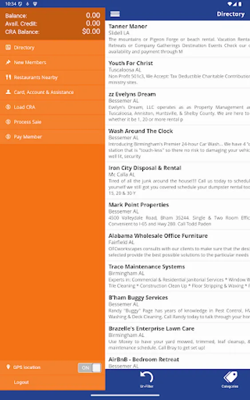Image resolution: width=250 pixels, height=400 pixels.
Task: Select Load CRA menu item
Action: coord(52,107)
